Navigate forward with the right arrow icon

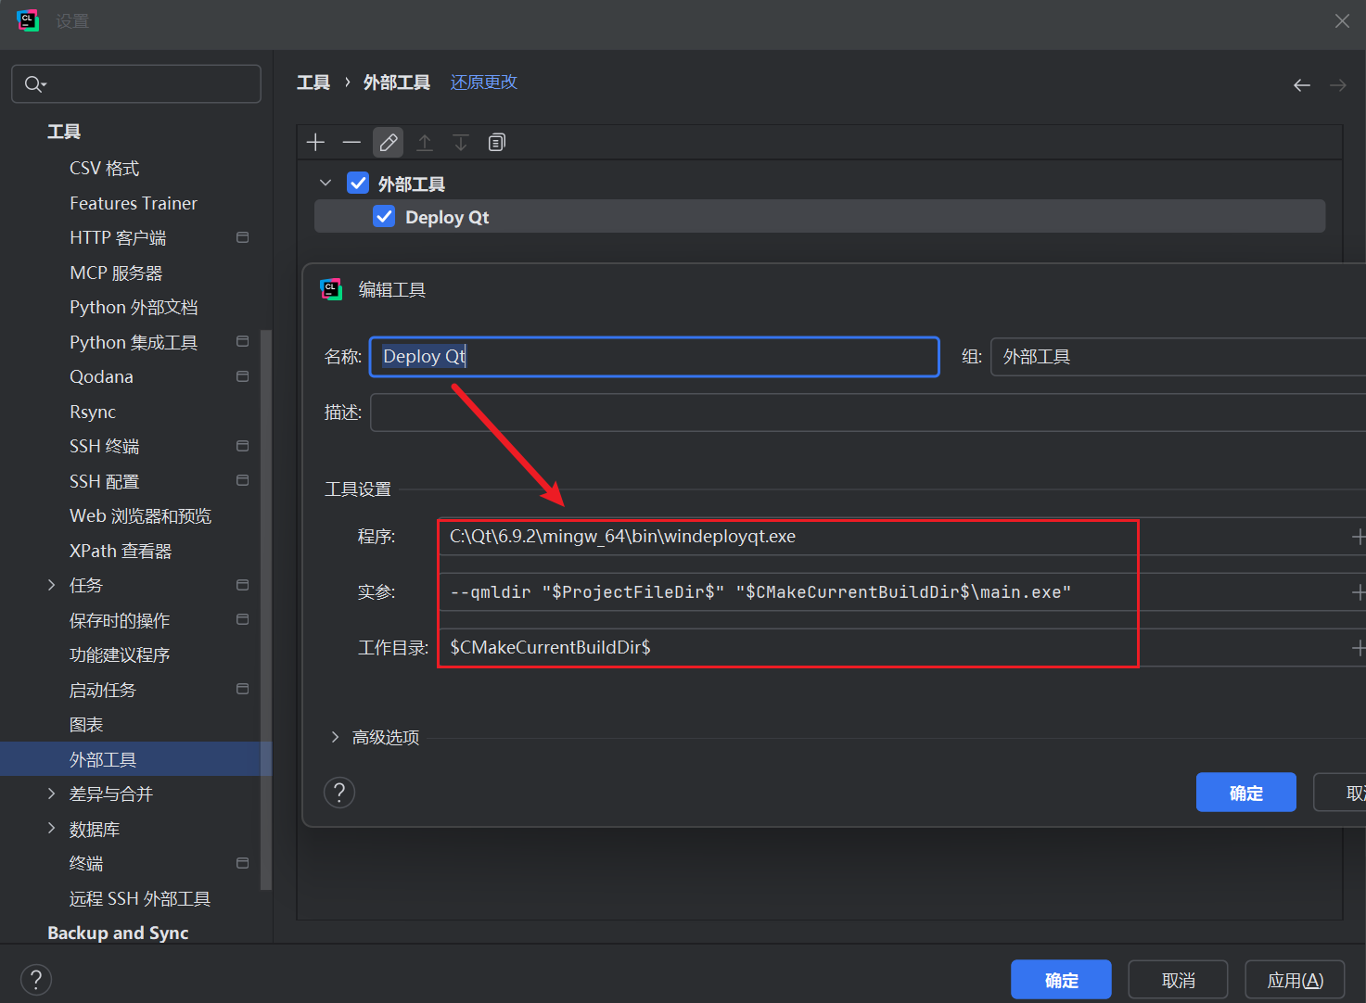tap(1337, 84)
